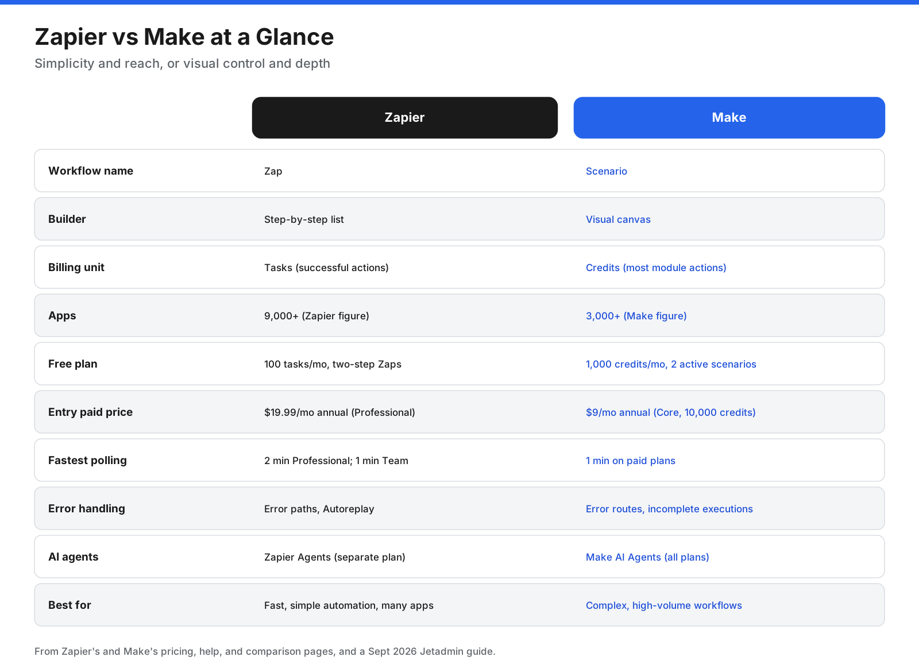Image resolution: width=919 pixels, height=672 pixels.
Task: Click '100 tasks/mo, two-step Zaps' cell
Action: pyautogui.click(x=333, y=364)
